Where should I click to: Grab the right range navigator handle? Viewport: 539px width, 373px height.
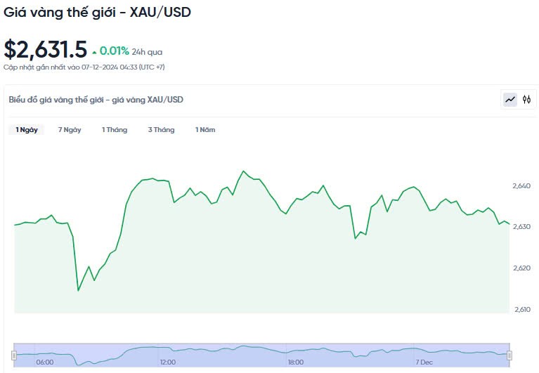[x=509, y=355]
